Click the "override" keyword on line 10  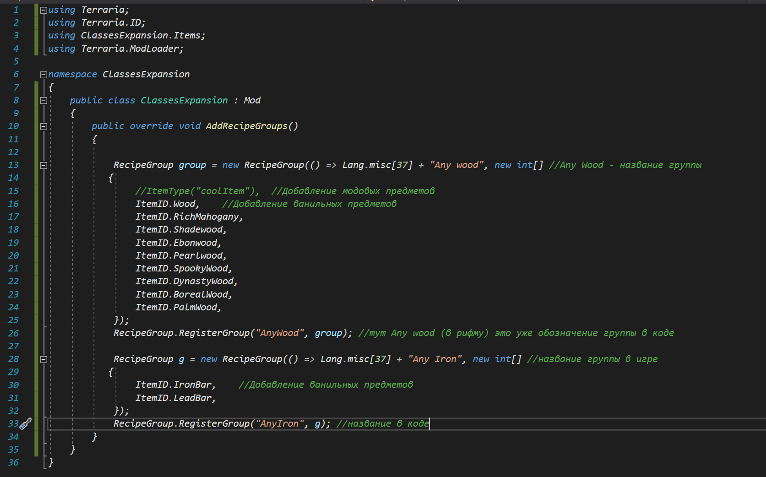point(151,126)
